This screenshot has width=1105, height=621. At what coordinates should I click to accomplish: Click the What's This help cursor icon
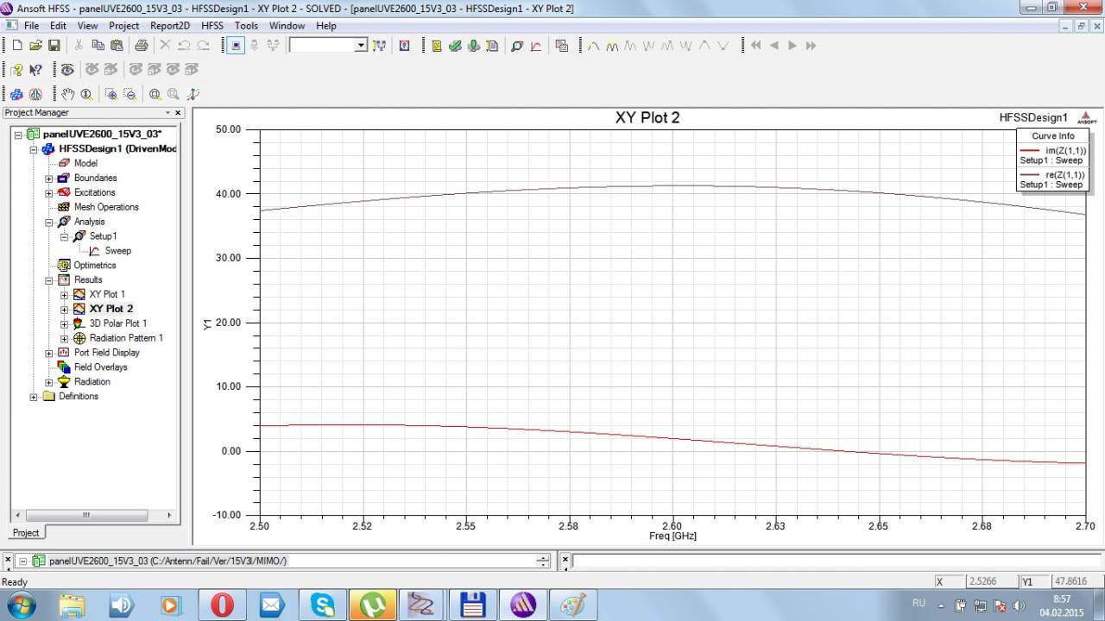(x=35, y=70)
